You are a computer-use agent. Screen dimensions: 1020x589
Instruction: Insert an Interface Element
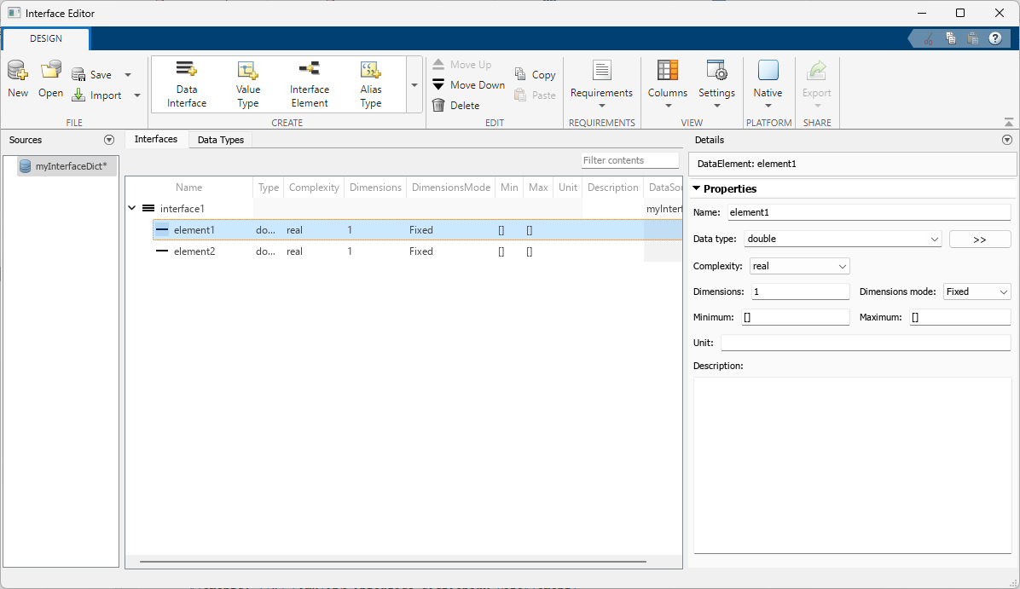click(x=309, y=83)
